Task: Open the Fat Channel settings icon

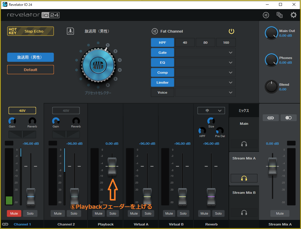Action: (x=155, y=31)
